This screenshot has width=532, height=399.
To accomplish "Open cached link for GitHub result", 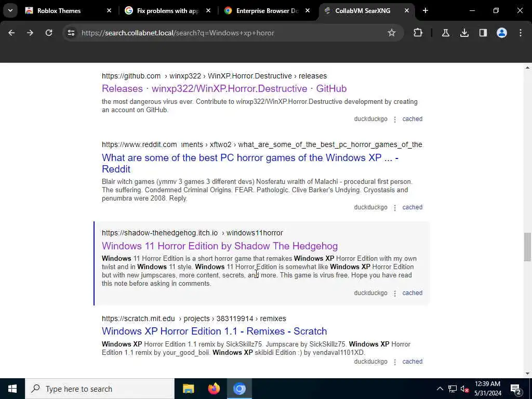I will point(412,119).
